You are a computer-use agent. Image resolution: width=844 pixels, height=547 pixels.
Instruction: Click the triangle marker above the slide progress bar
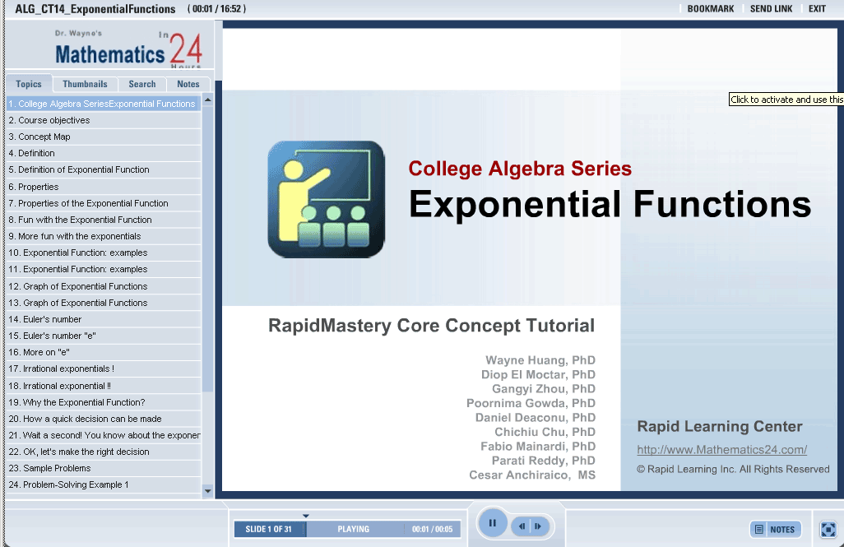[306, 517]
